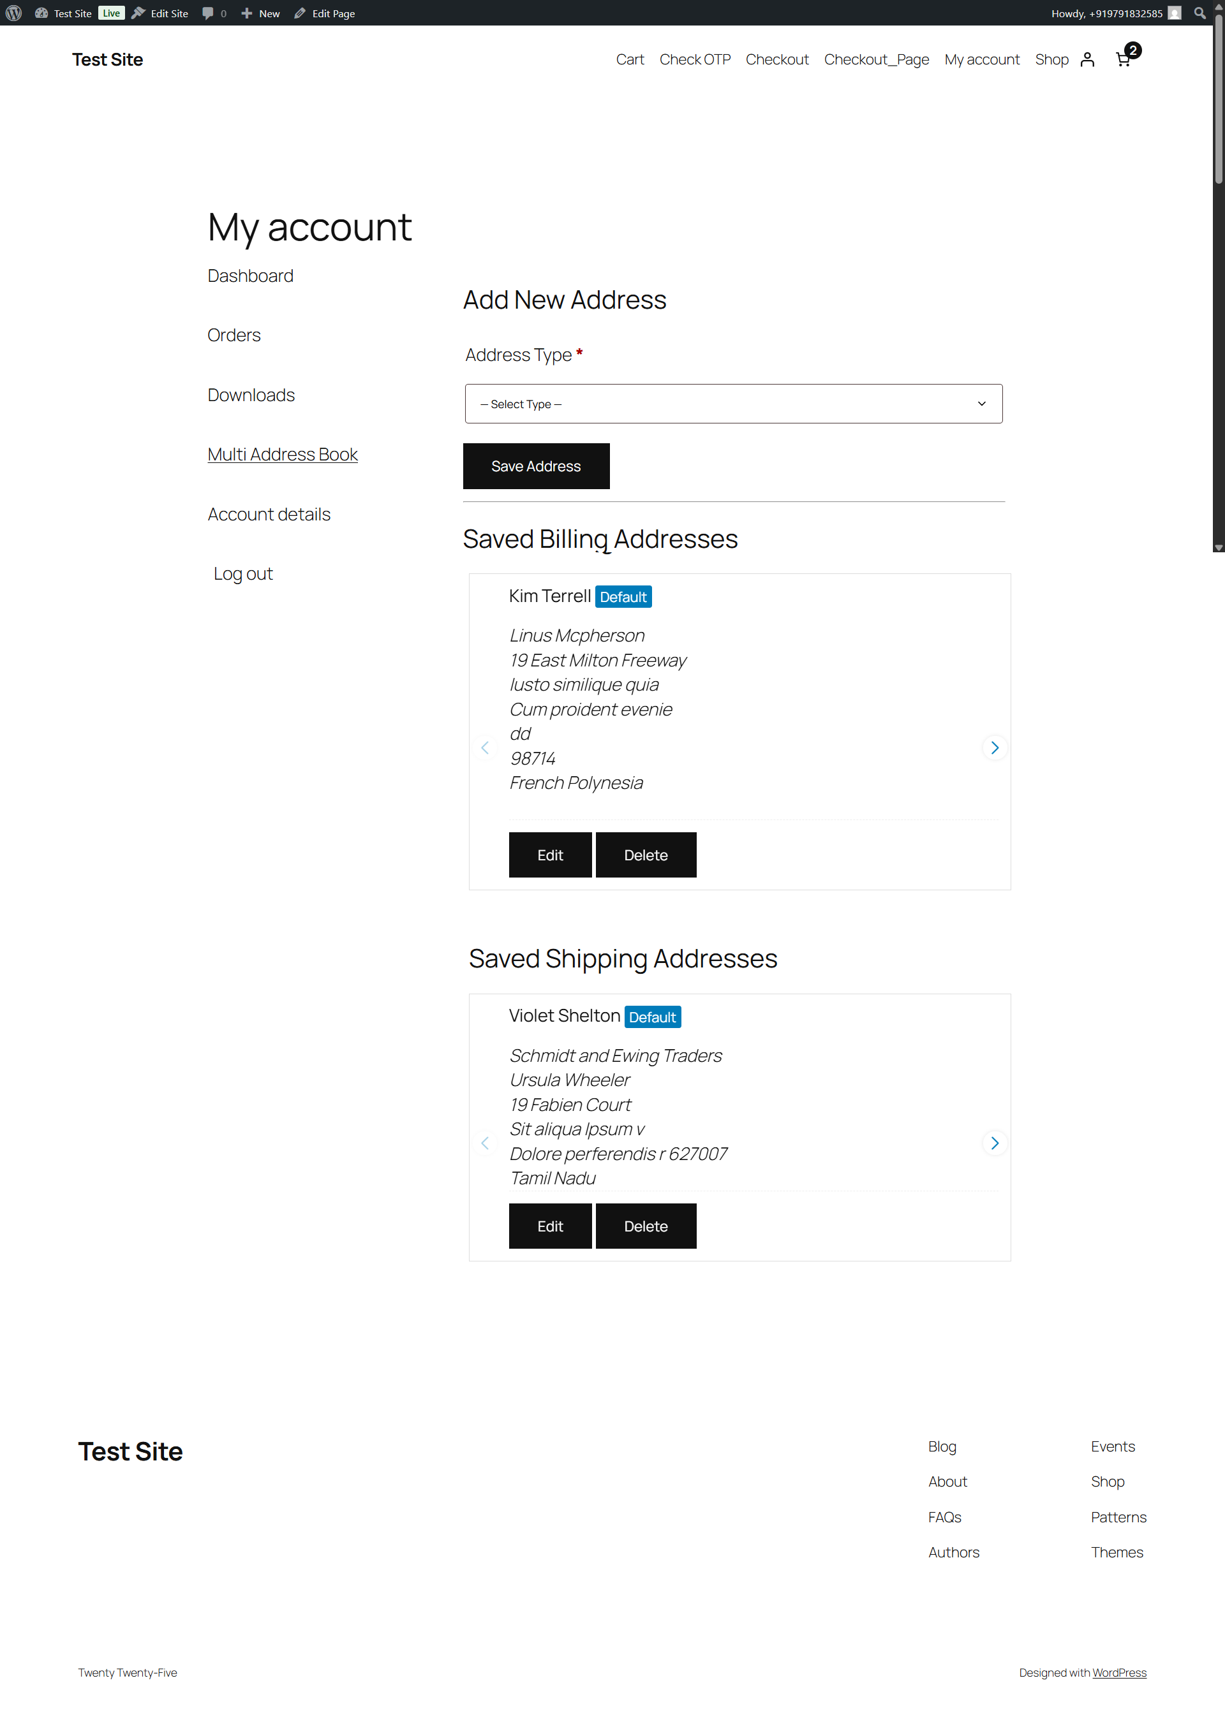
Task: Open the shopping cart icon with badge
Action: point(1124,59)
